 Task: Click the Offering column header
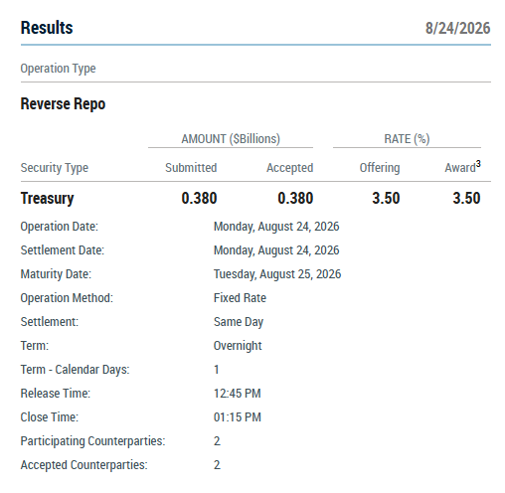[380, 168]
